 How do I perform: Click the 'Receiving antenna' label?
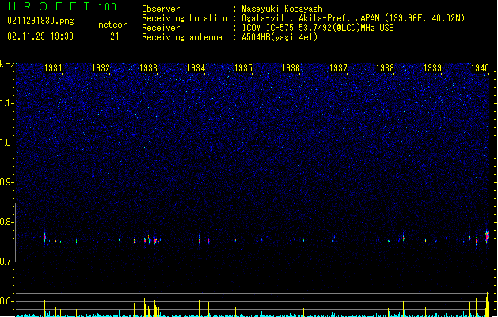click(182, 37)
